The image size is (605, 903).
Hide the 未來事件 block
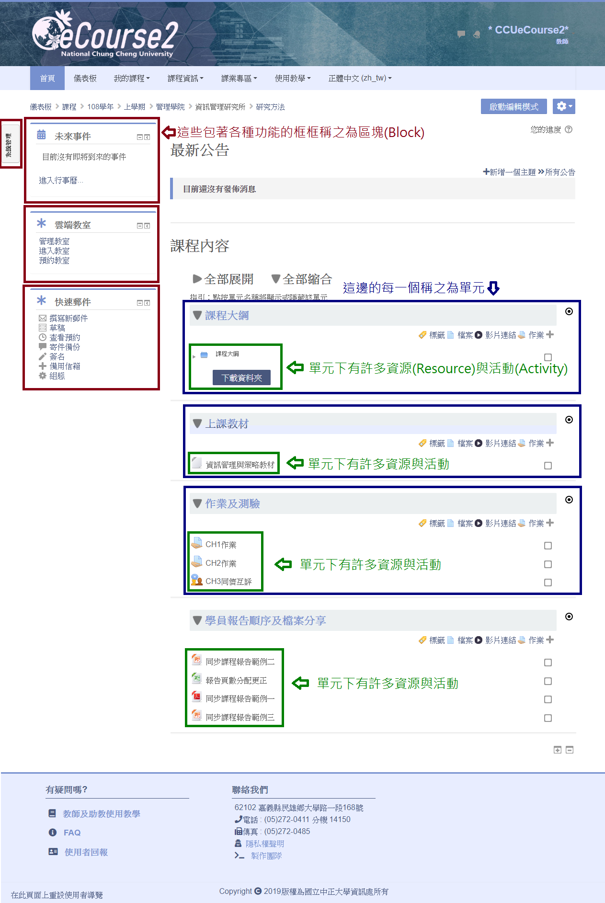tap(140, 137)
